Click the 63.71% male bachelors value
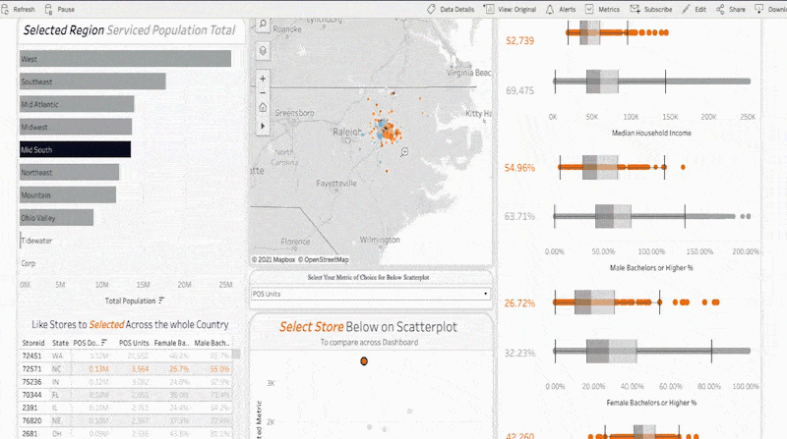 click(519, 216)
